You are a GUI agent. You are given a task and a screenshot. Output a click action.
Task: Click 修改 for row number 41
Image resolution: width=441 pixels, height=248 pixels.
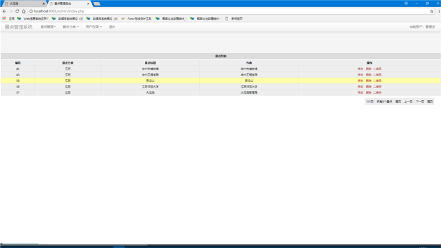pos(360,68)
